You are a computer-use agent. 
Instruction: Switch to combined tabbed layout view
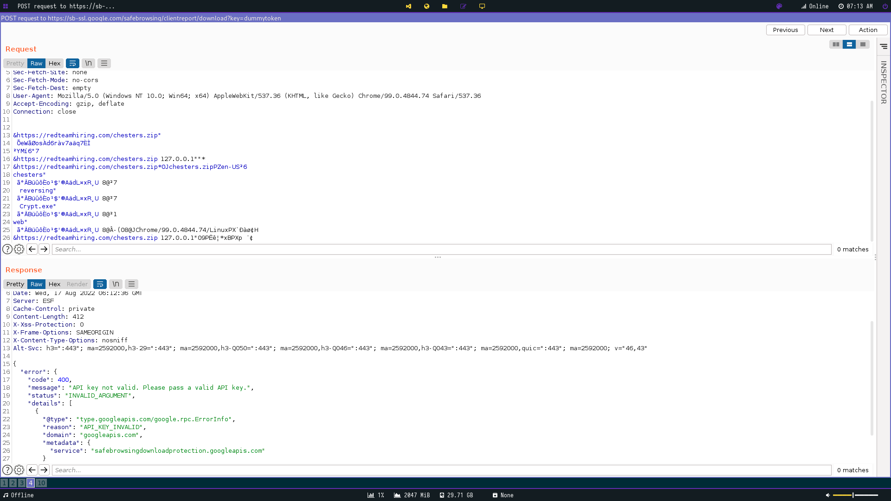(x=863, y=45)
